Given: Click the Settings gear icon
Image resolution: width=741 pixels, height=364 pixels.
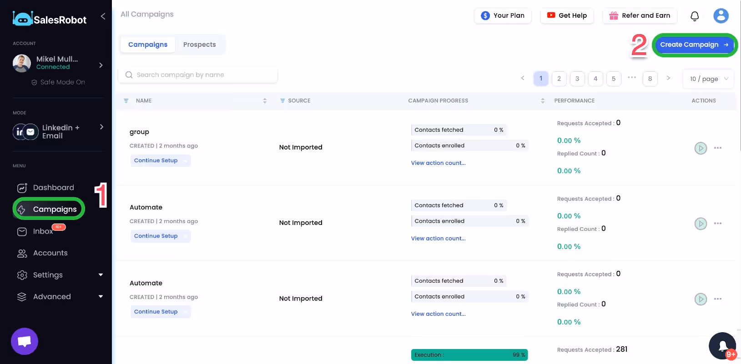Looking at the screenshot, I should 22,275.
